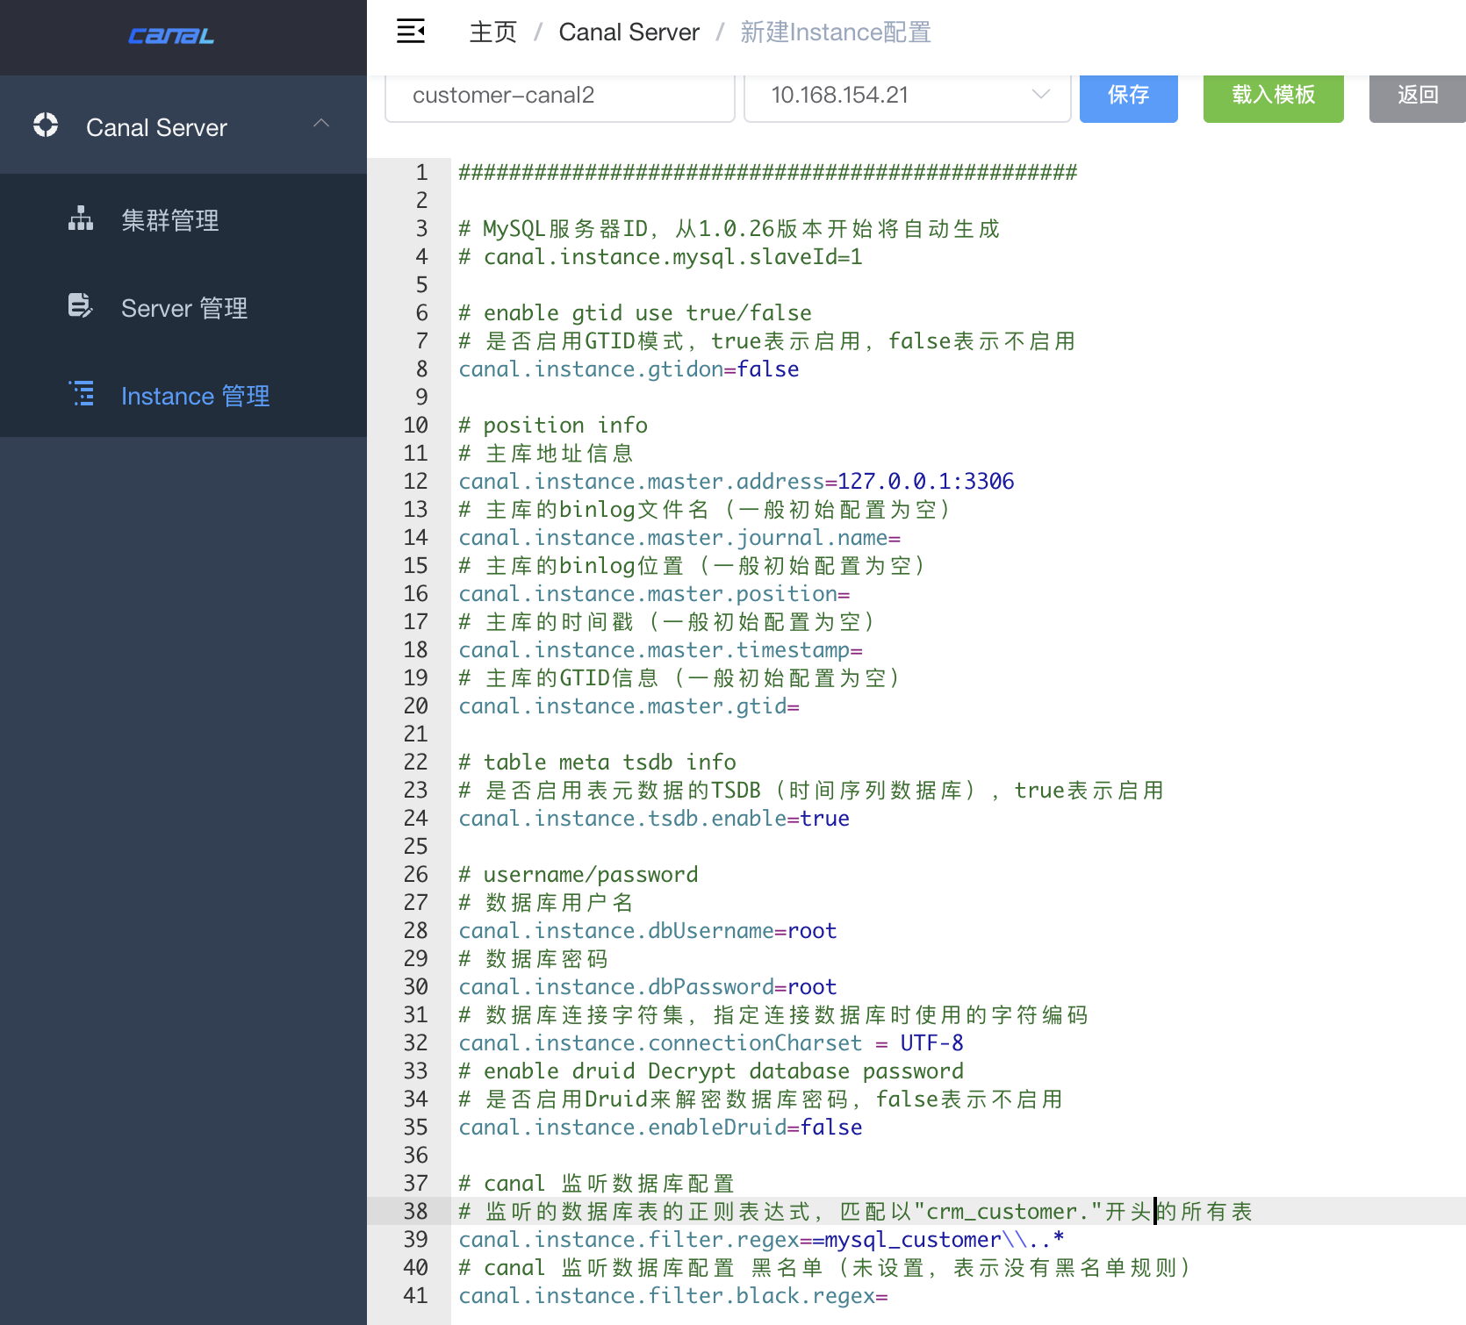Click canal.instance.filter.regex line

(761, 1239)
